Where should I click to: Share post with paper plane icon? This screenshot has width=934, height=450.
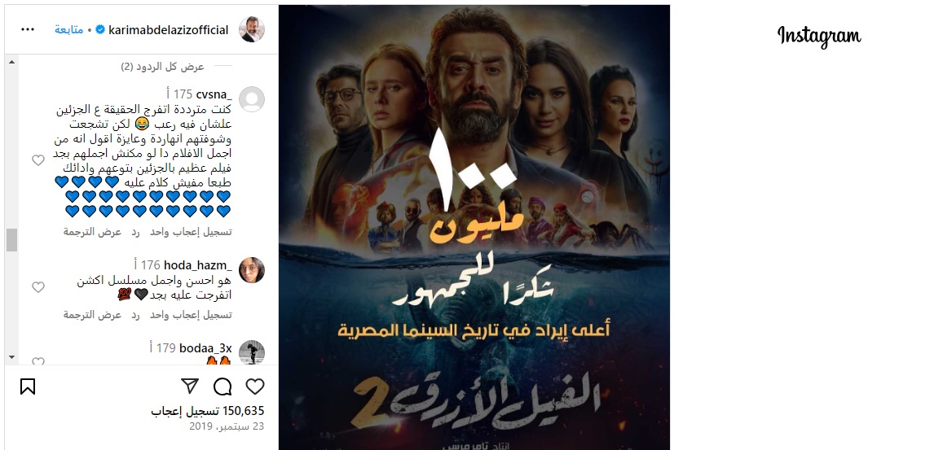click(189, 387)
